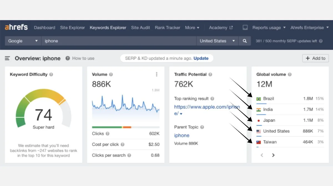Click the help icon next to Volume

click(111, 74)
